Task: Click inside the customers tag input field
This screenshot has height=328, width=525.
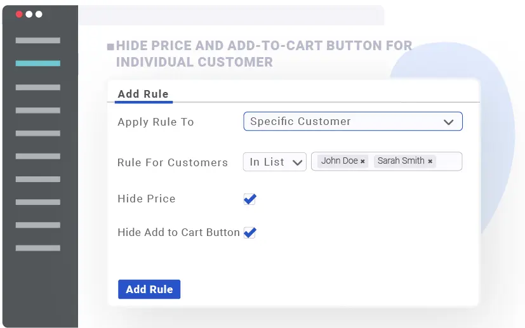Action: click(449, 162)
